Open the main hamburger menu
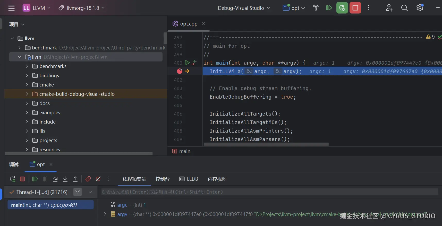 coord(11,8)
